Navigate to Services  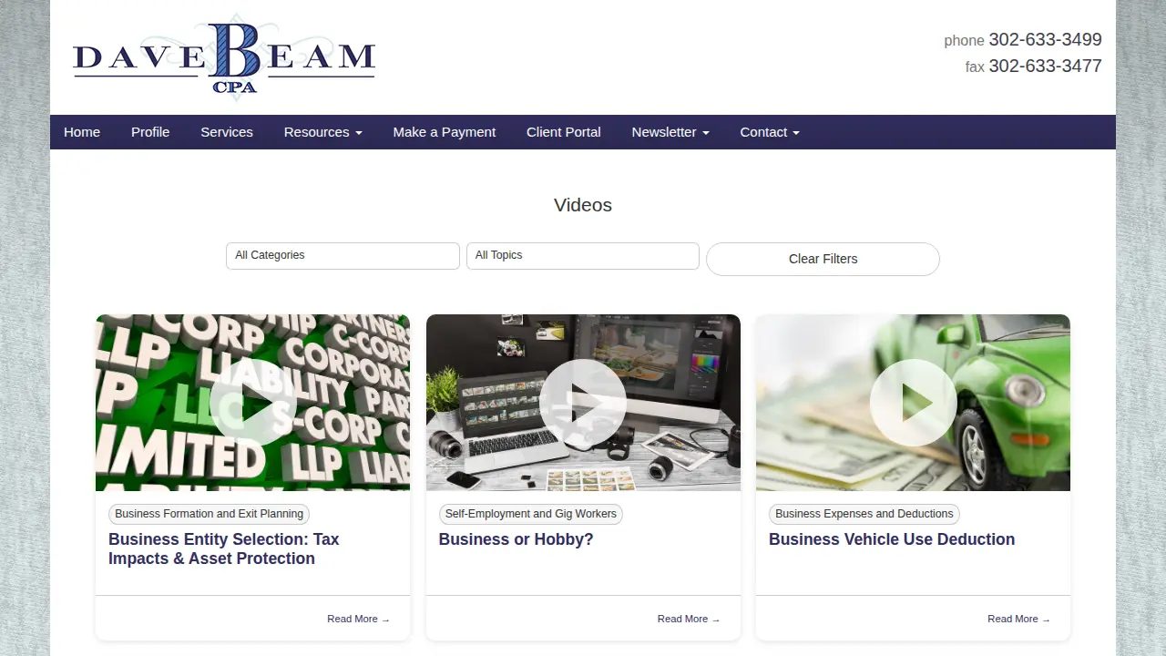tap(227, 132)
